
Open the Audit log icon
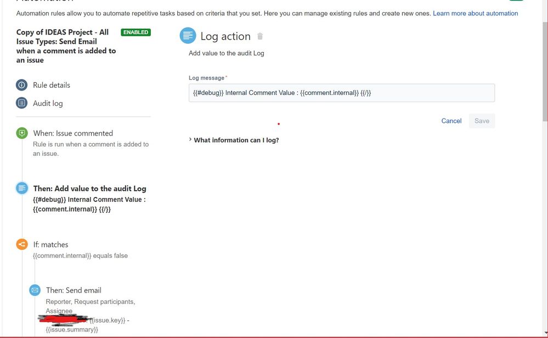click(x=22, y=103)
